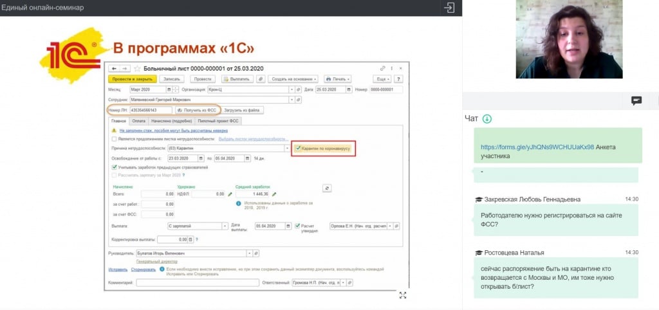
Task: Open Организация Крон-Ц record icon
Action: point(299,89)
